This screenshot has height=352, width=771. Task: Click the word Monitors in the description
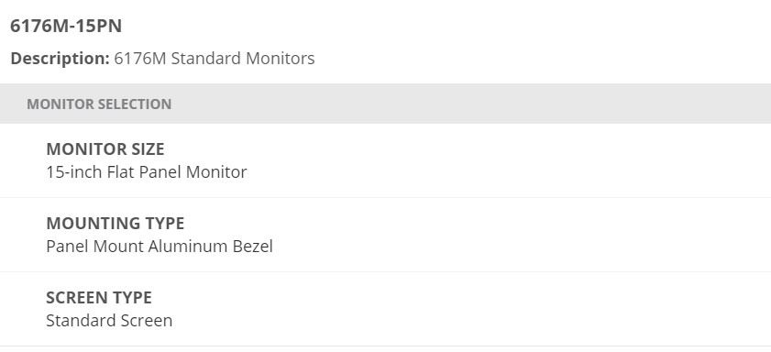(281, 59)
